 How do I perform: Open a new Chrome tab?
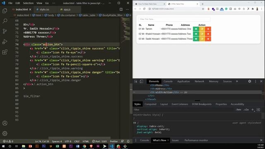click(202, 4)
